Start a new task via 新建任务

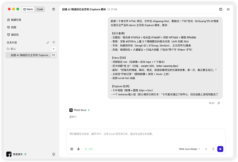click(14, 20)
